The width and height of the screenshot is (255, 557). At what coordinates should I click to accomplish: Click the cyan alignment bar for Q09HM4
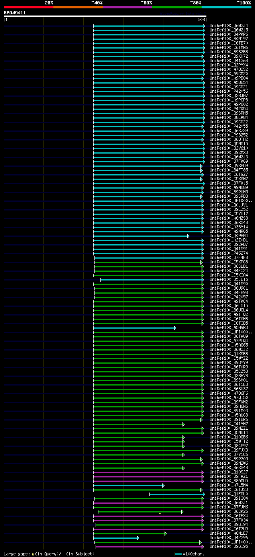(x=141, y=236)
